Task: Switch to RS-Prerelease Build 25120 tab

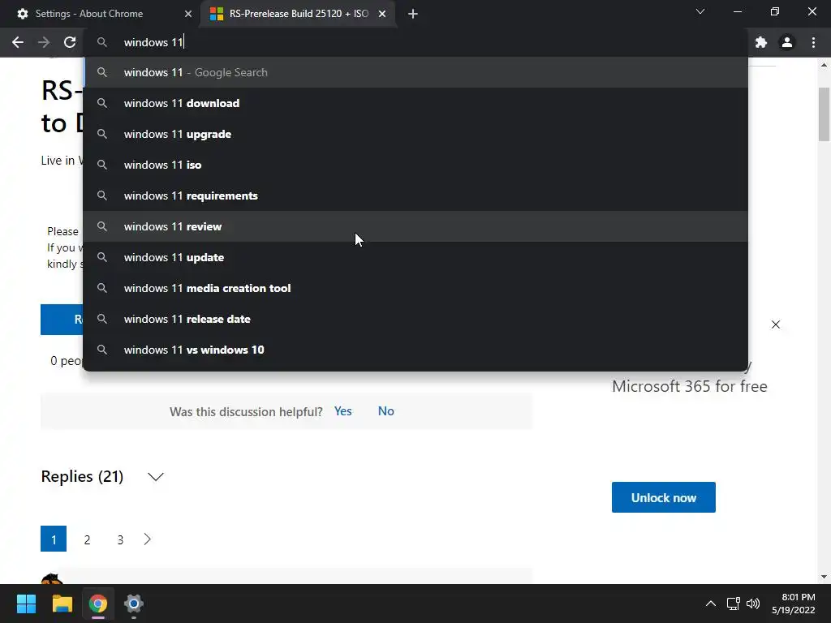Action: 298,14
